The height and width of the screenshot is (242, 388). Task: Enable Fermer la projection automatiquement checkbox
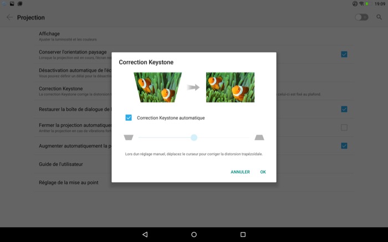pyautogui.click(x=344, y=127)
